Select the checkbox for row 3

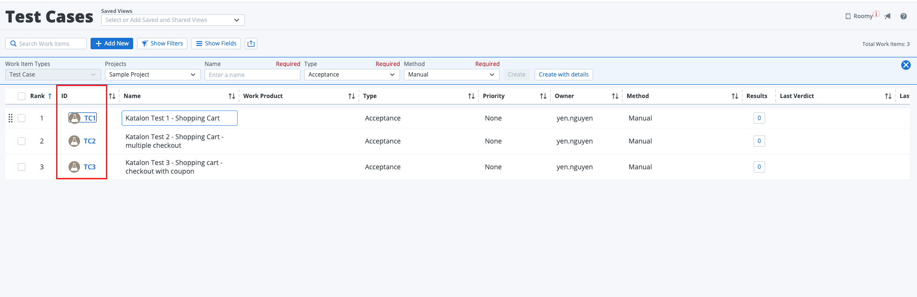click(x=22, y=167)
